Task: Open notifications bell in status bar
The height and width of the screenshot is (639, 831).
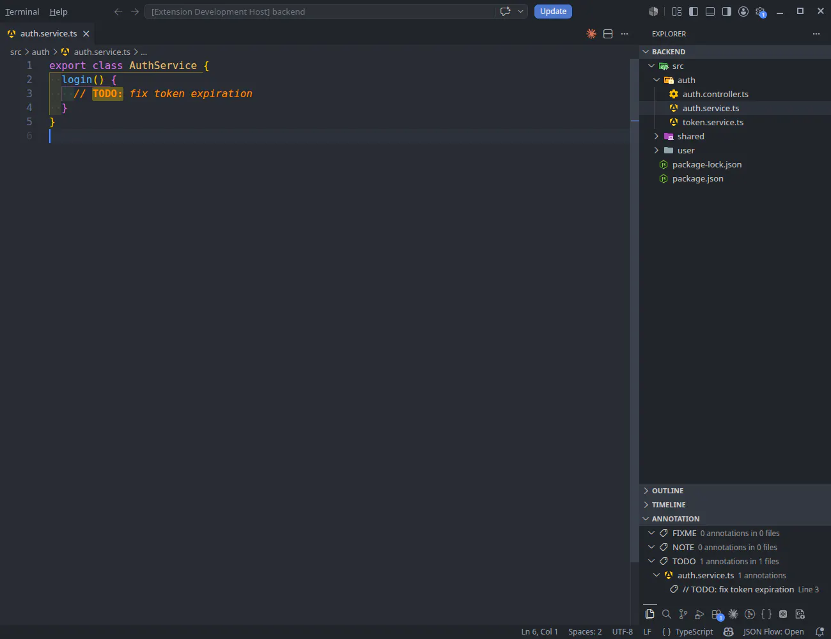Action: coord(819,631)
